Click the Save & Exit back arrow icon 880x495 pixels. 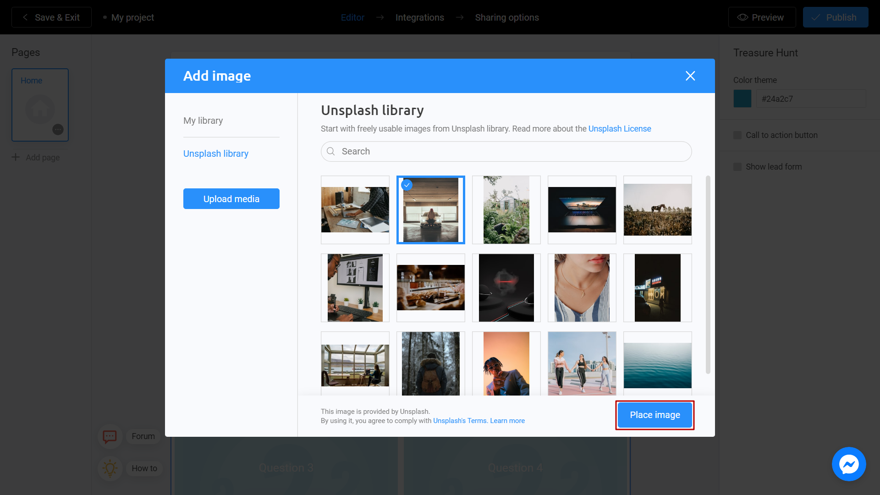point(25,17)
